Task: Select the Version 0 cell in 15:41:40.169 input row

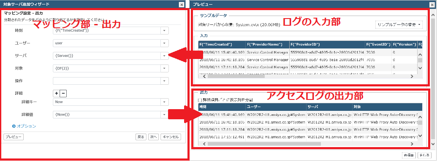Action: coord(404,52)
